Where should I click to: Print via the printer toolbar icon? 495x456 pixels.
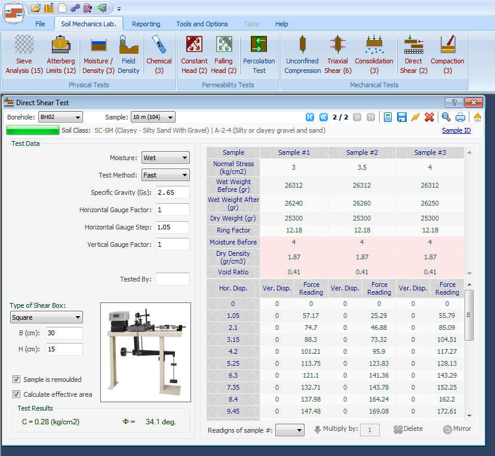click(460, 117)
